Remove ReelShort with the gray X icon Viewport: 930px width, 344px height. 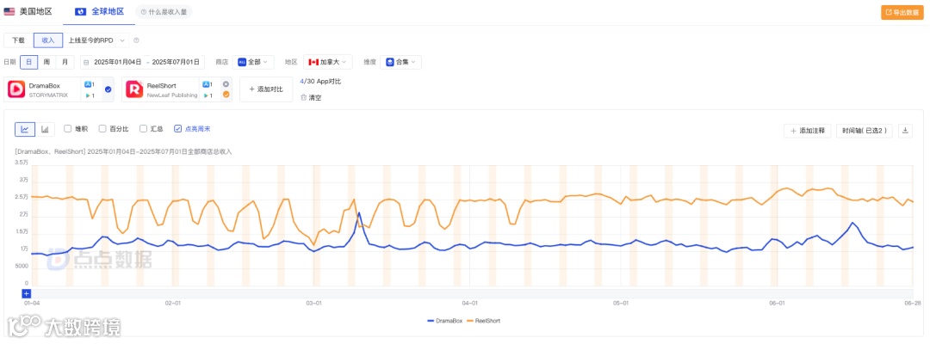(x=226, y=84)
